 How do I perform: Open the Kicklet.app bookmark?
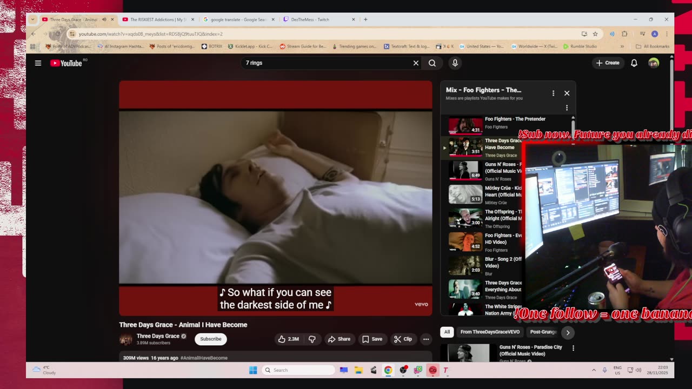[x=250, y=46]
